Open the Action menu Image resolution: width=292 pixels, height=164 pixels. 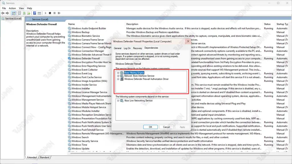12,8
